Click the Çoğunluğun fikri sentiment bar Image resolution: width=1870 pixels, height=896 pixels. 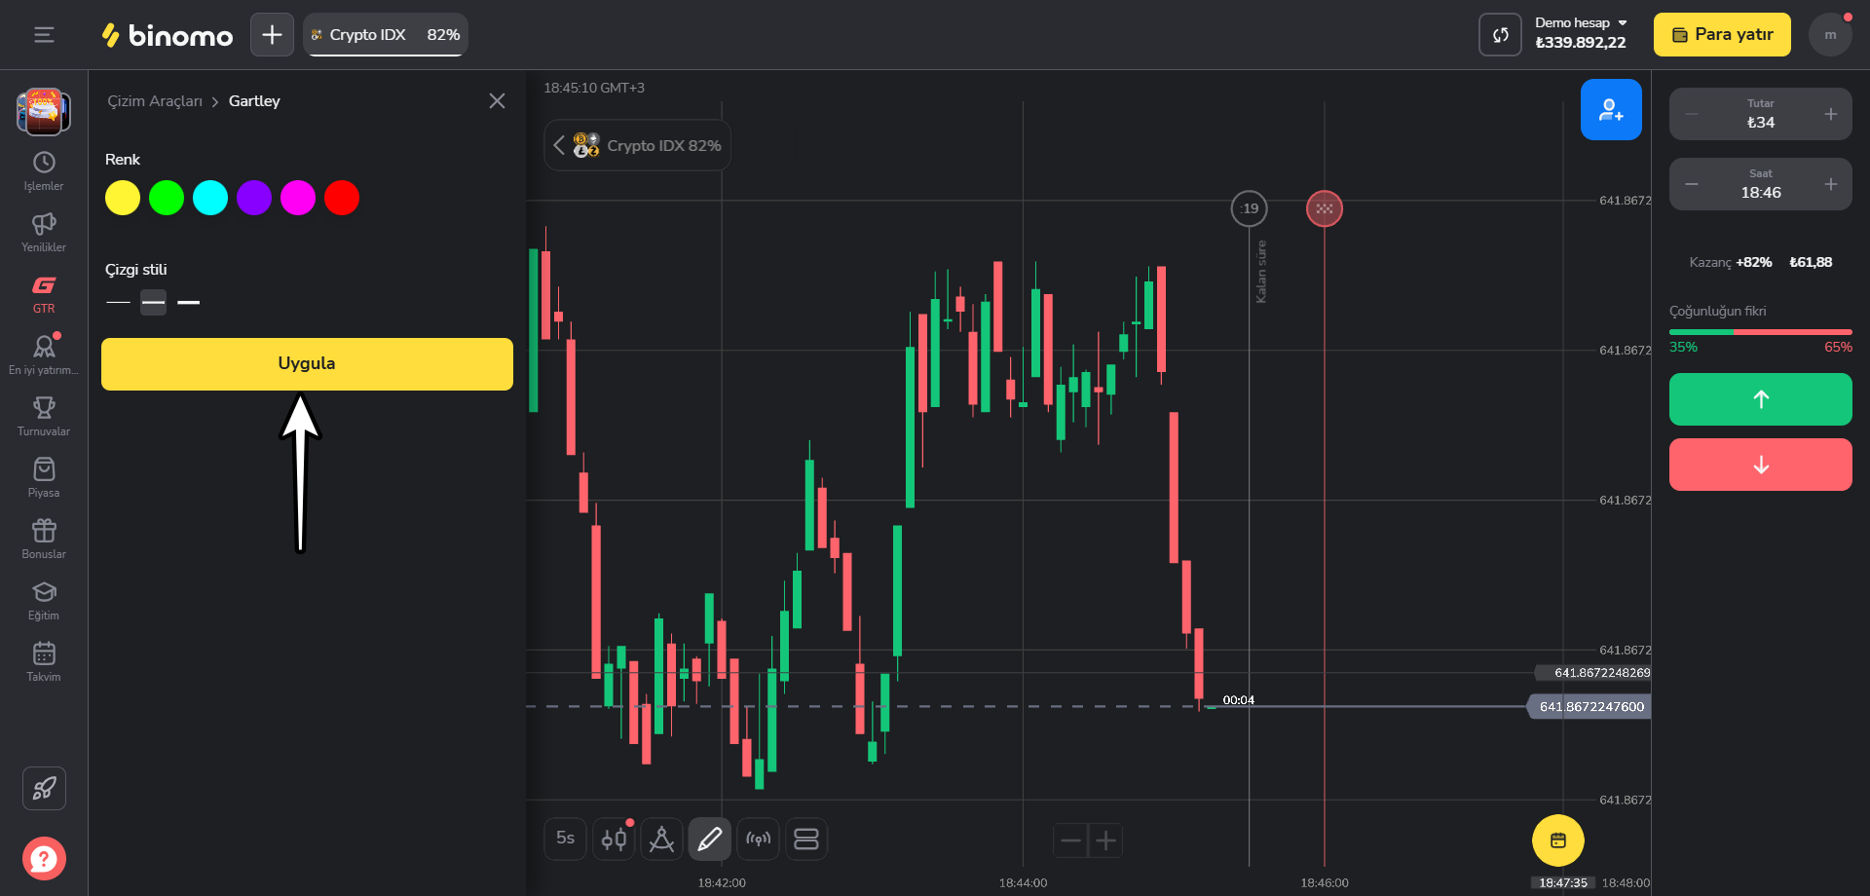[1761, 332]
